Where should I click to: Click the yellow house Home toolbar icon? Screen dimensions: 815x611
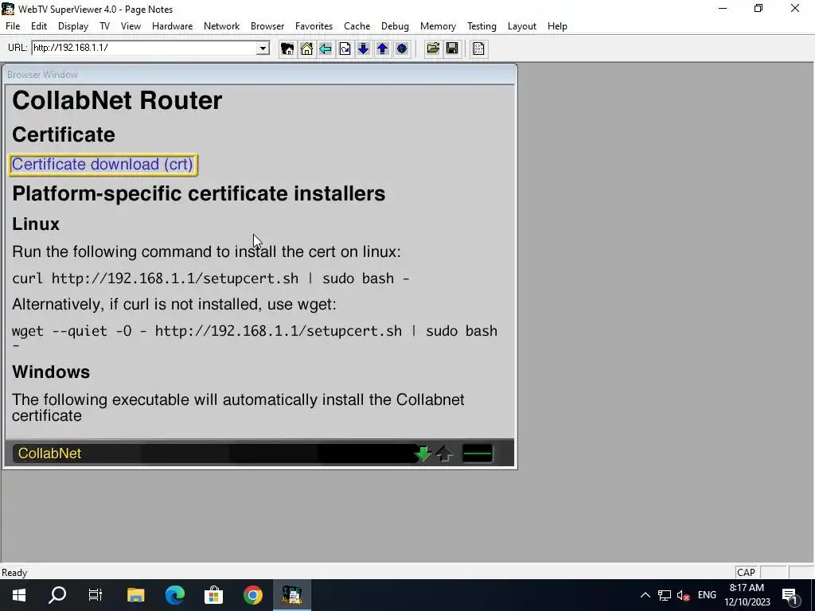point(306,49)
